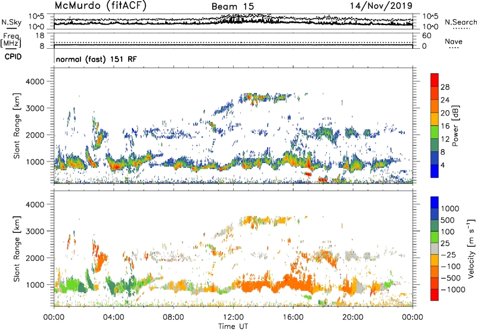This screenshot has height=330, width=477.
Task: Click the 14/Nov/2019 date text
Action: 381,5
